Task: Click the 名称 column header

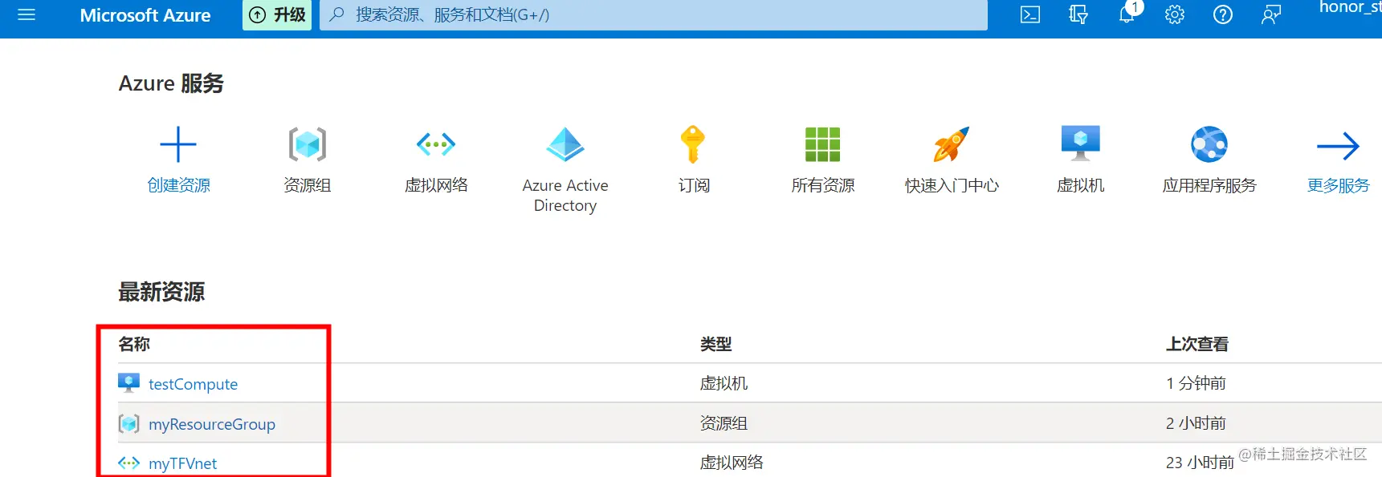Action: coord(134,344)
